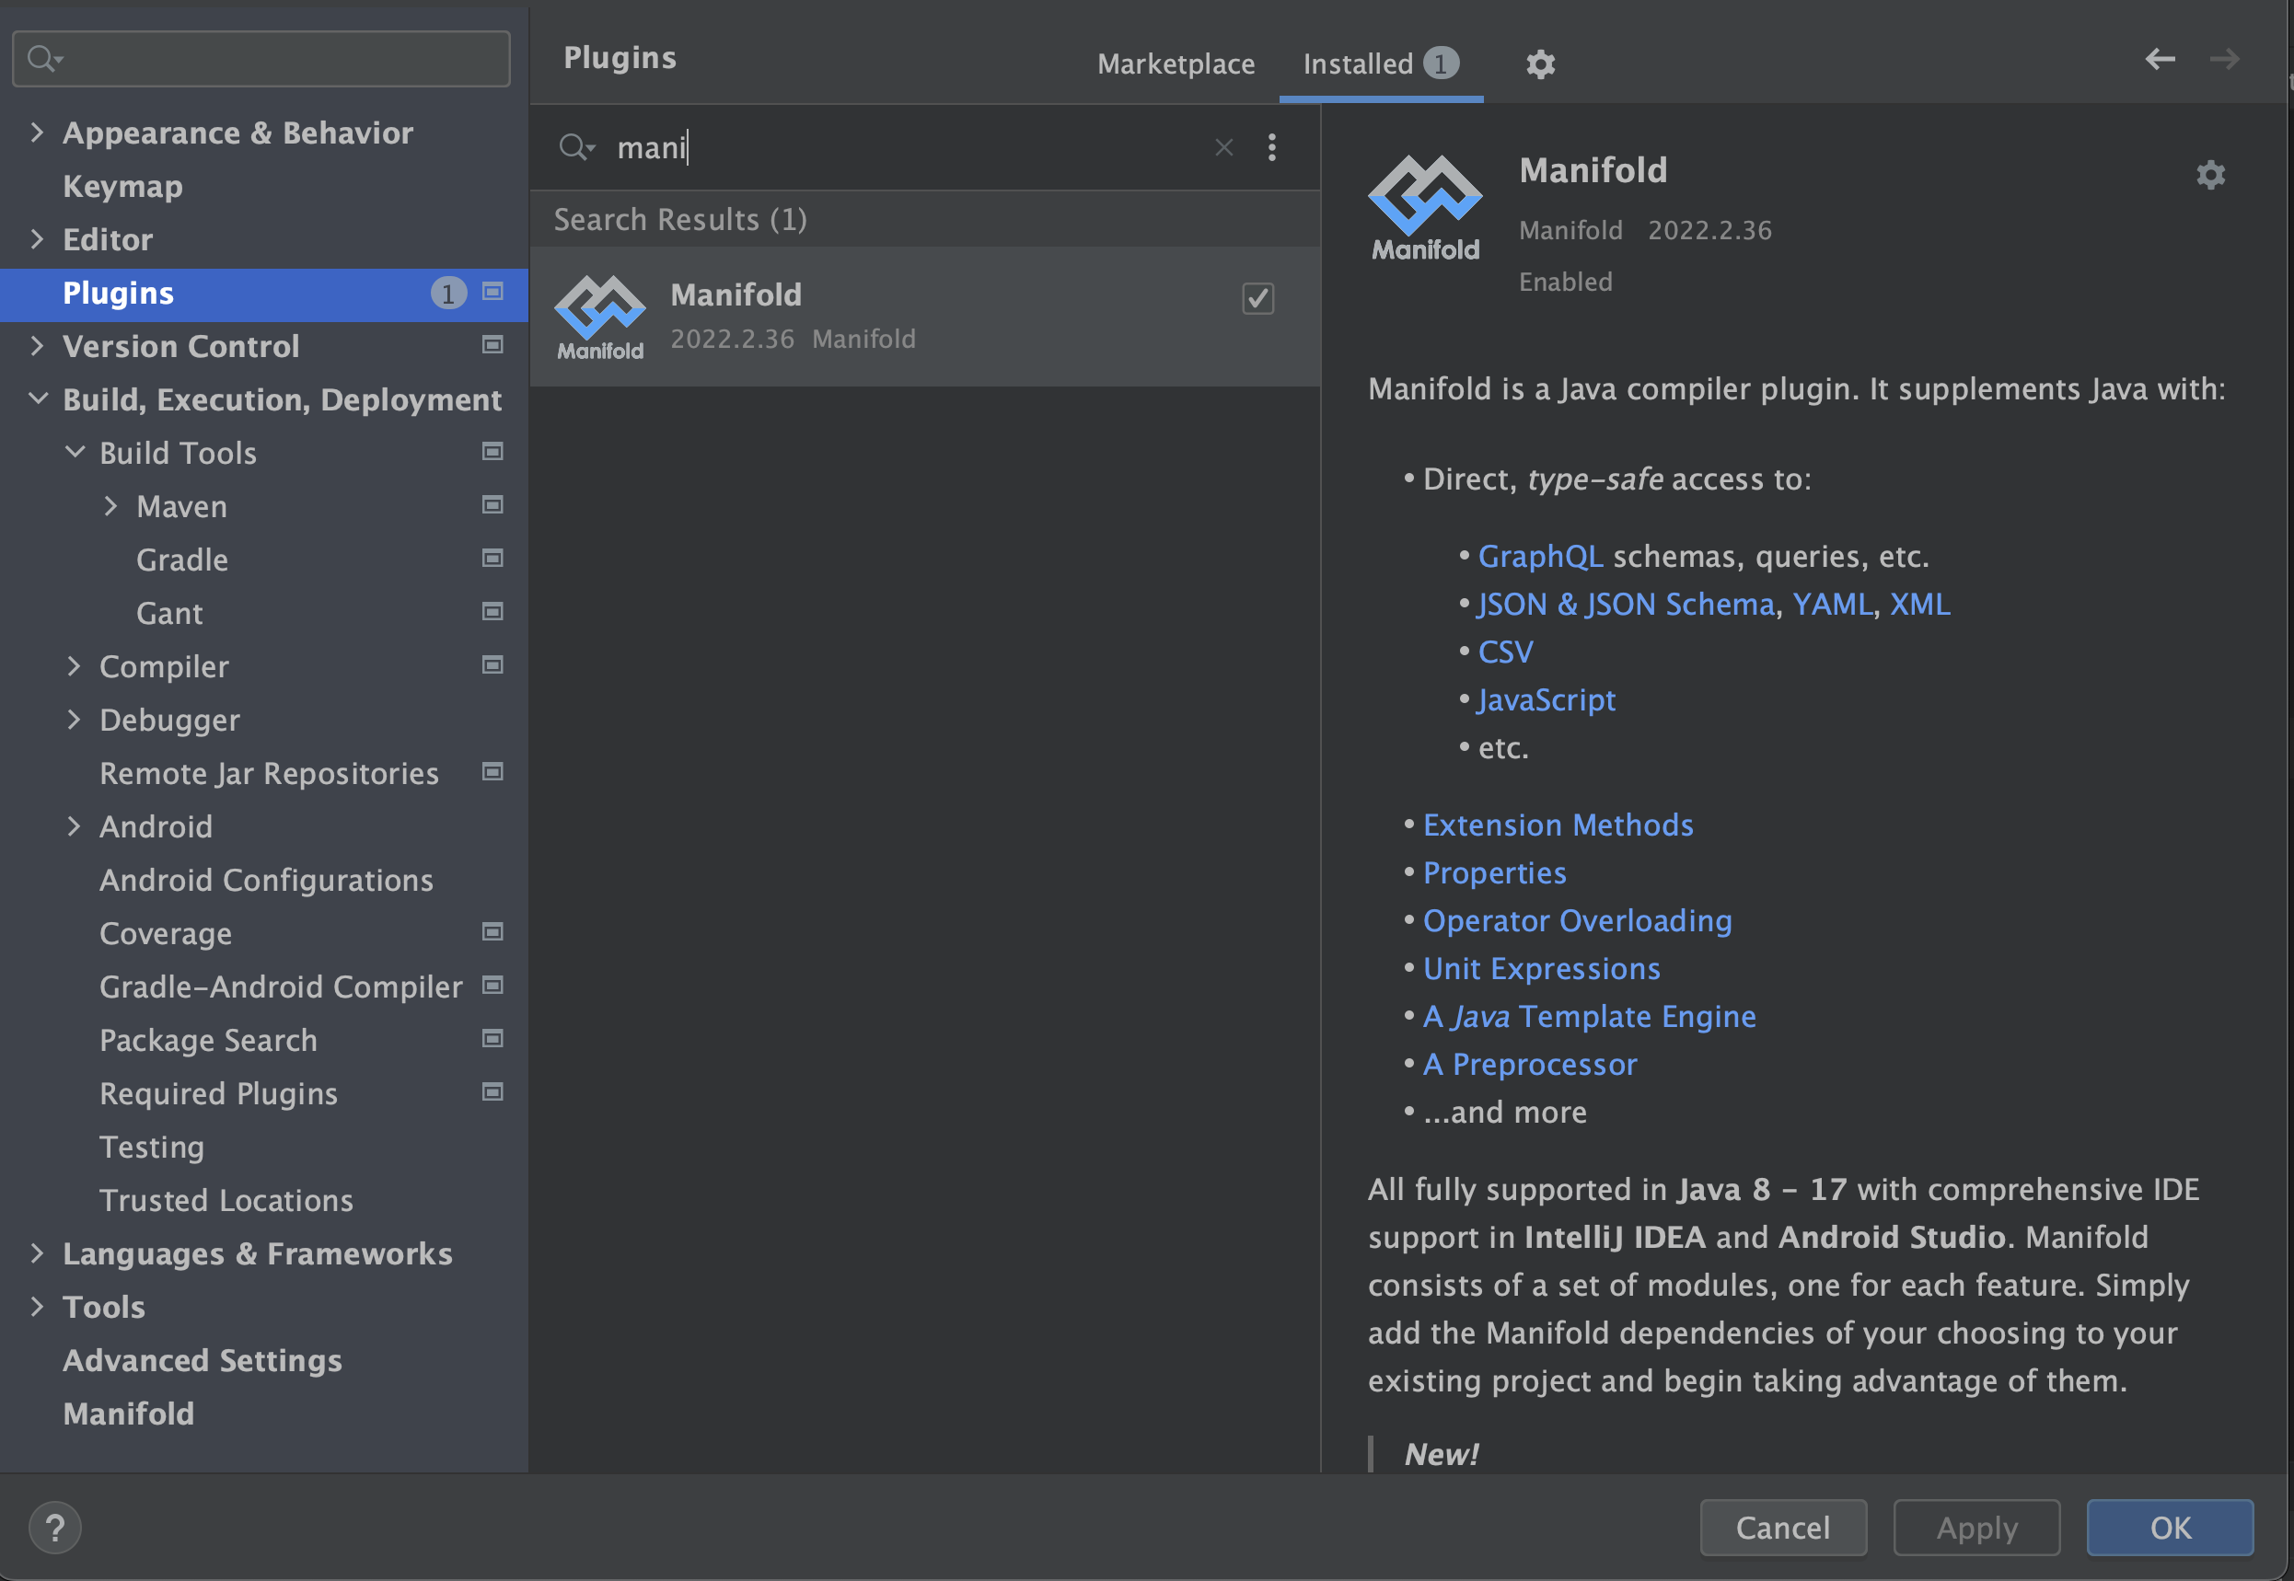2294x1581 pixels.
Task: Select Keymap in the settings tree
Action: pyautogui.click(x=122, y=186)
